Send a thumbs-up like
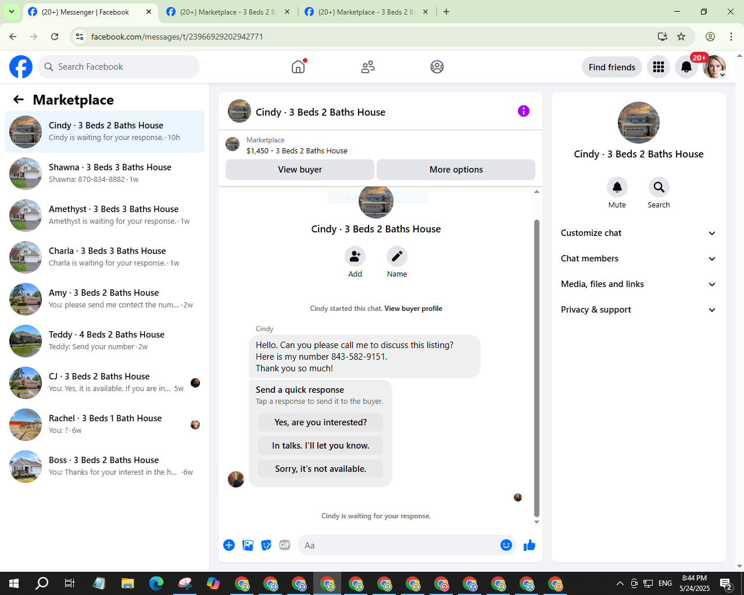 pos(530,545)
